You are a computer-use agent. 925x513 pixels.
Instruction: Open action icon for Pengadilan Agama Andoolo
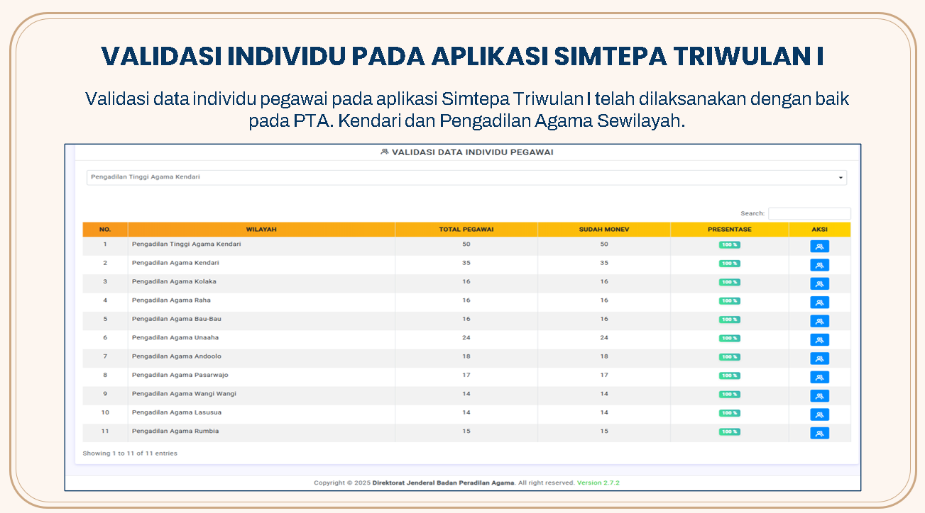(x=819, y=359)
